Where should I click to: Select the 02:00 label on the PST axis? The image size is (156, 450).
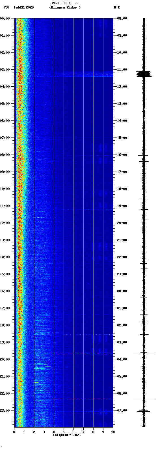[5, 53]
